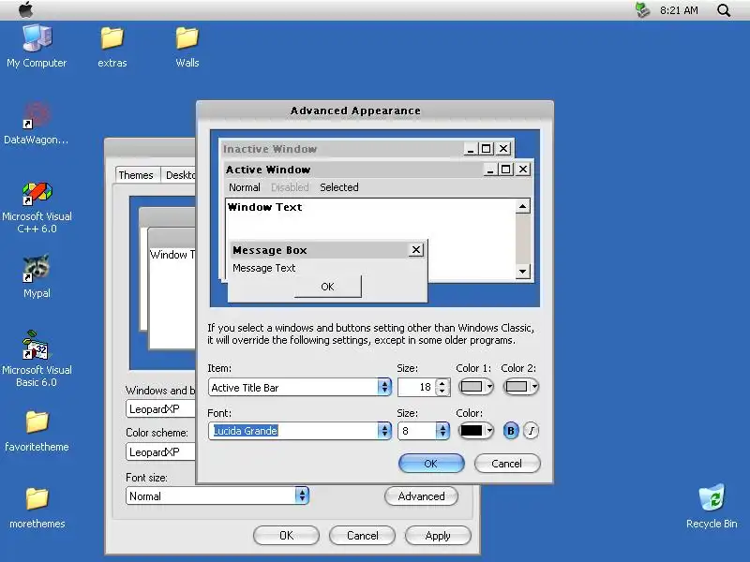This screenshot has height=562, width=750.
Task: Click the preview scrollbar down arrow
Action: coord(523,272)
